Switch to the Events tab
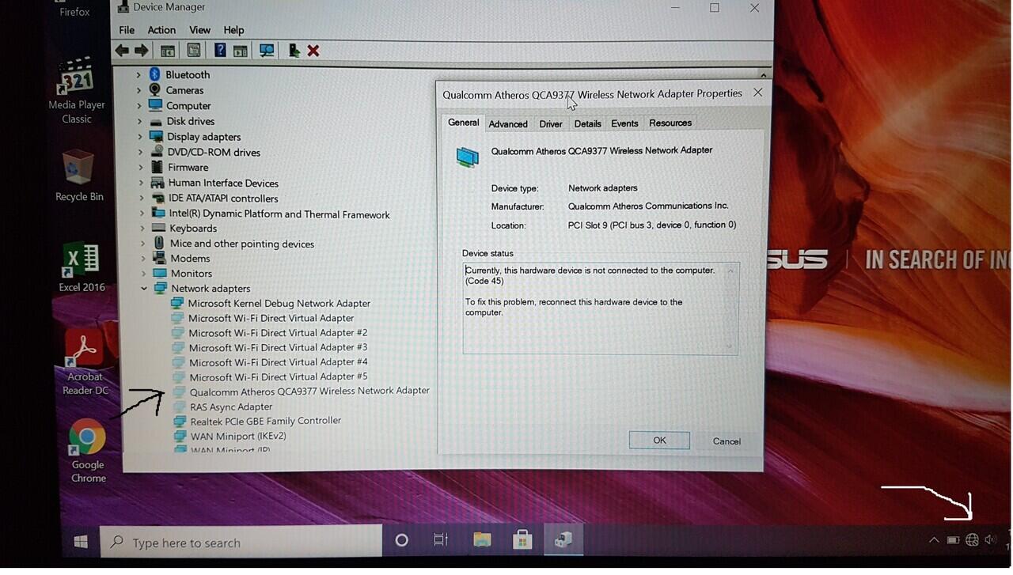Screen dimensions: 1013x575 (624, 123)
